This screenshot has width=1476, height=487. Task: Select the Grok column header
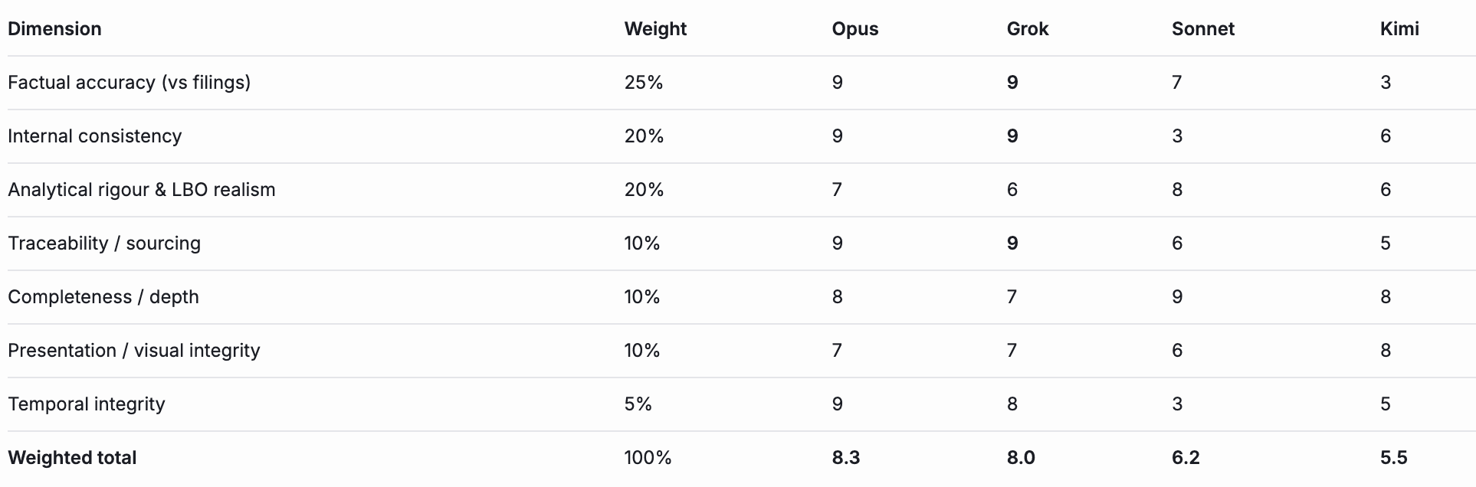[x=1028, y=29]
